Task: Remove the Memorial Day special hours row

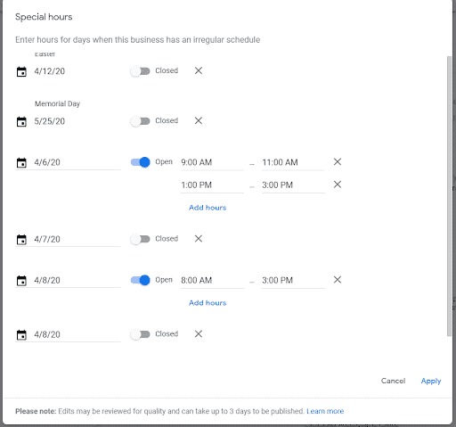Action: (x=199, y=120)
